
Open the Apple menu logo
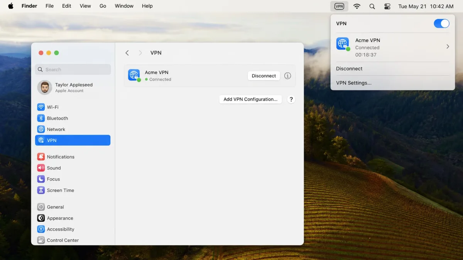pos(10,6)
